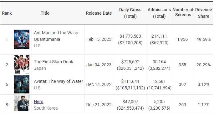Click the Admissions (Total) column header
Viewport: 214px width, 114px height.
(x=159, y=13)
